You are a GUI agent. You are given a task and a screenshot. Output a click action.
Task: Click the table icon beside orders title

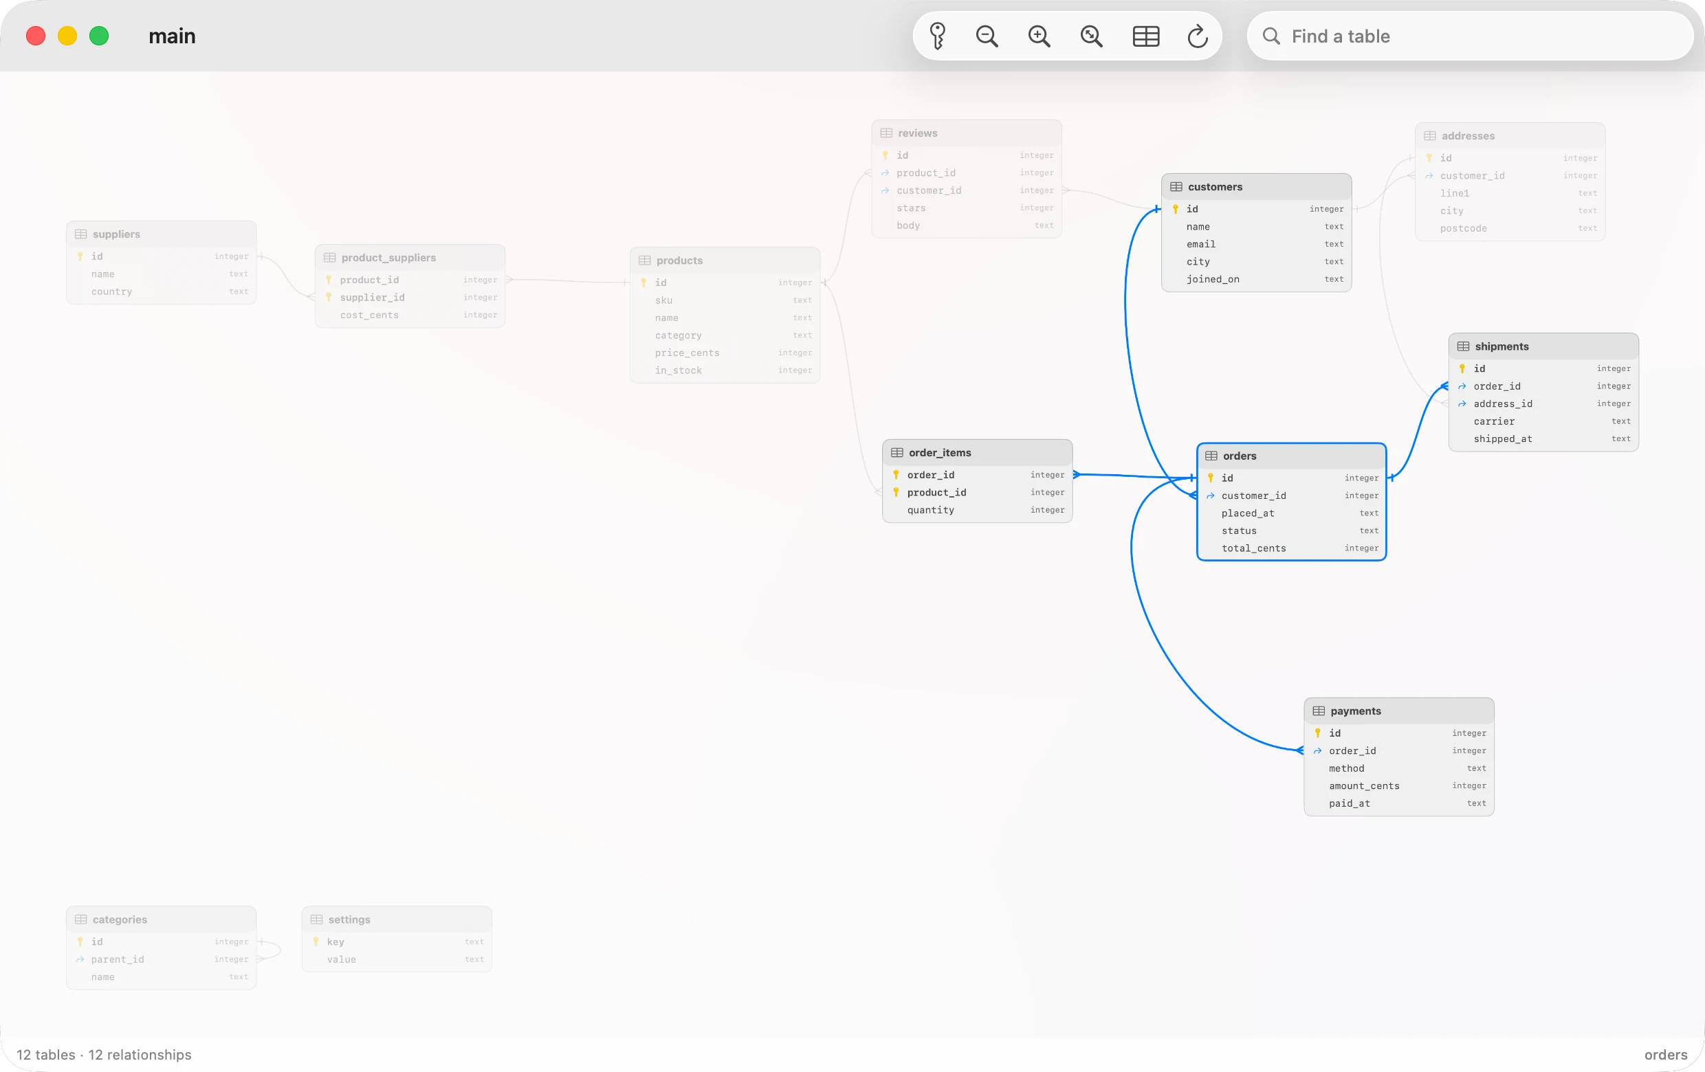pyautogui.click(x=1211, y=456)
